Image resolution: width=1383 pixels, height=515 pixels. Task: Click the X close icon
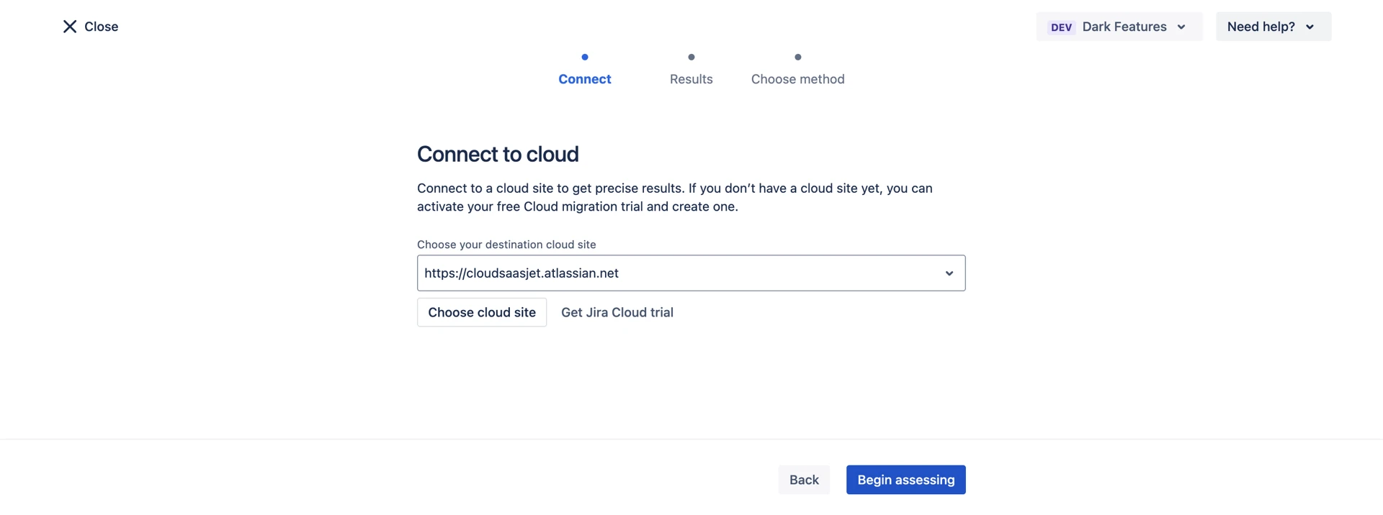point(70,27)
